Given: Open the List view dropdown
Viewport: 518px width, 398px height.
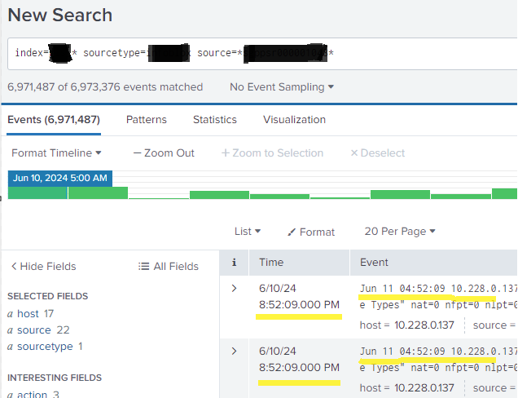Looking at the screenshot, I should (248, 232).
